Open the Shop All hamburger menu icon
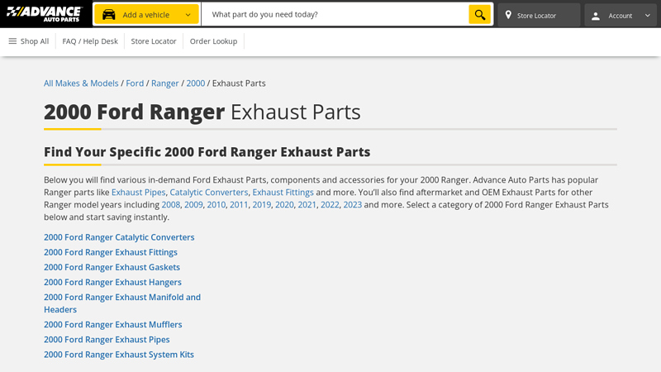The width and height of the screenshot is (661, 372). click(12, 41)
